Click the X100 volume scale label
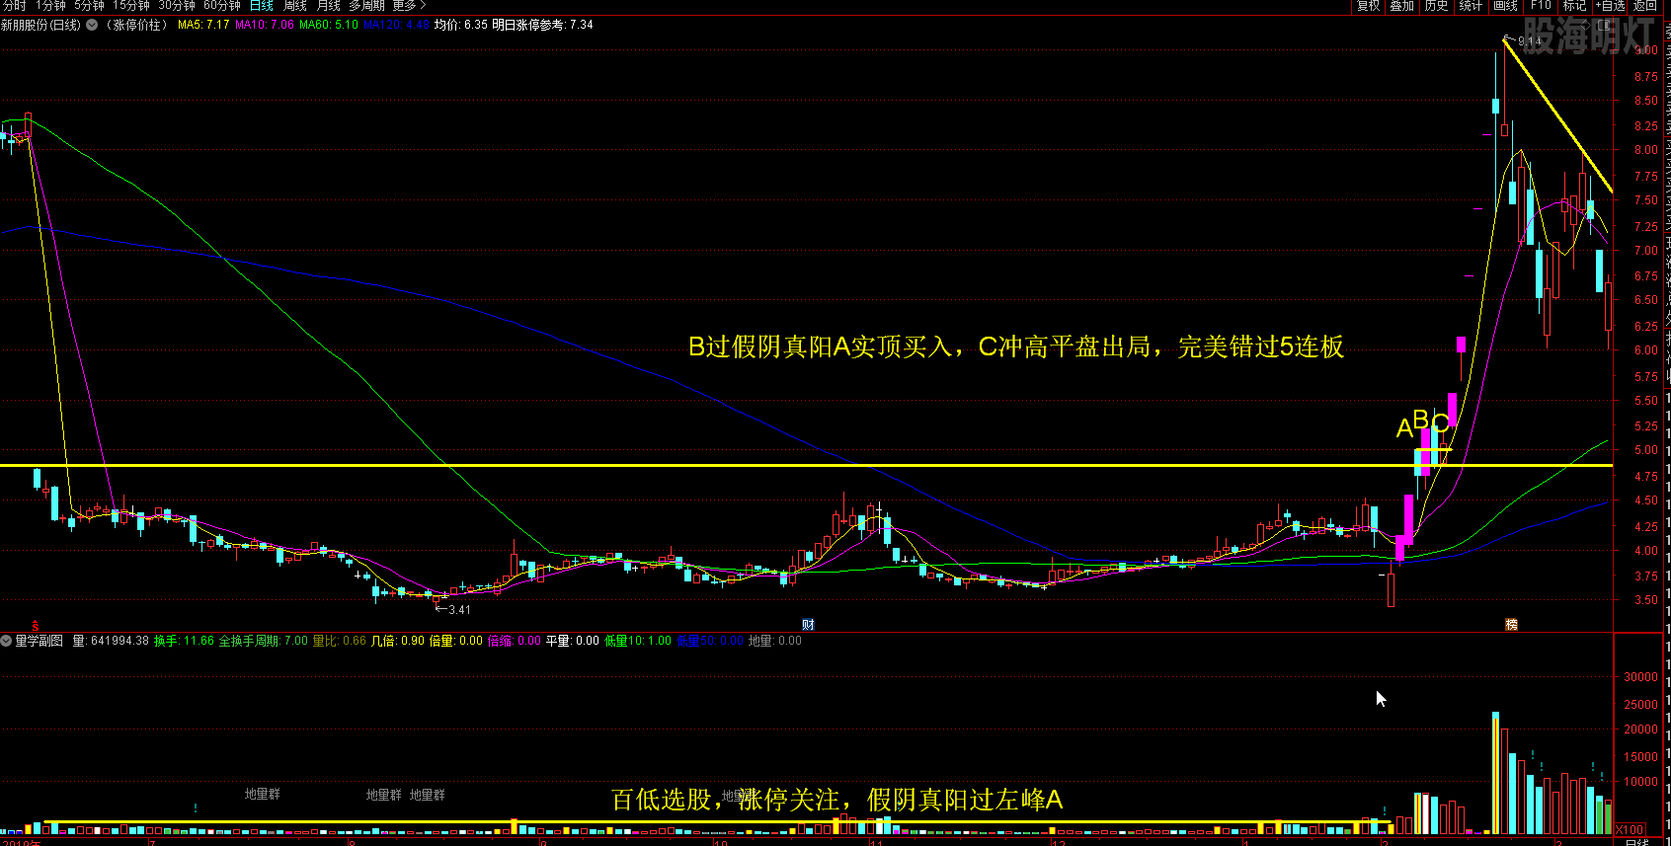Image resolution: width=1671 pixels, height=846 pixels. 1631,829
